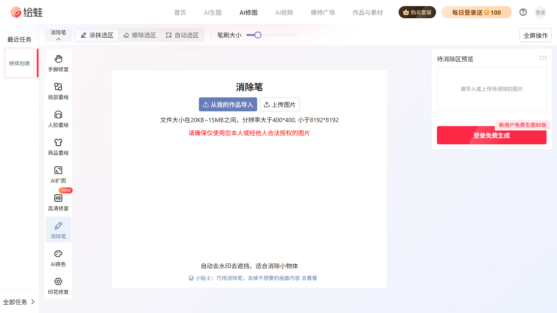Viewport: 557px width, 313px height.
Task: Select the AI扩图 image expand tool
Action: coord(58,174)
